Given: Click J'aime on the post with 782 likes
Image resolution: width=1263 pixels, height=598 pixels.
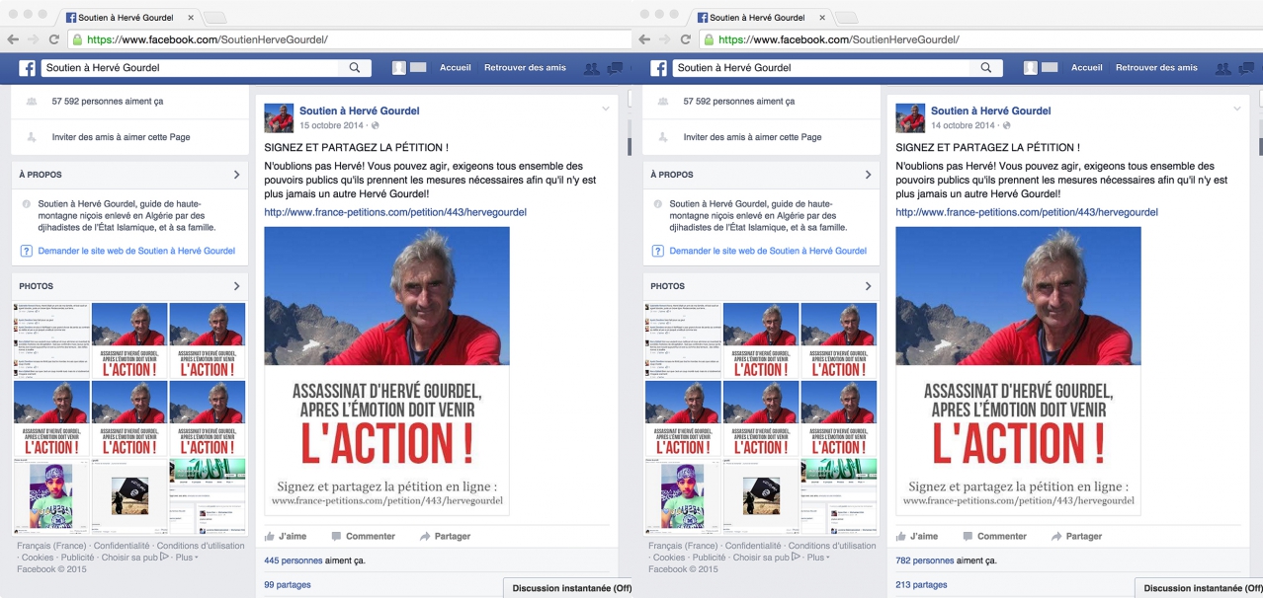Looking at the screenshot, I should coord(915,536).
